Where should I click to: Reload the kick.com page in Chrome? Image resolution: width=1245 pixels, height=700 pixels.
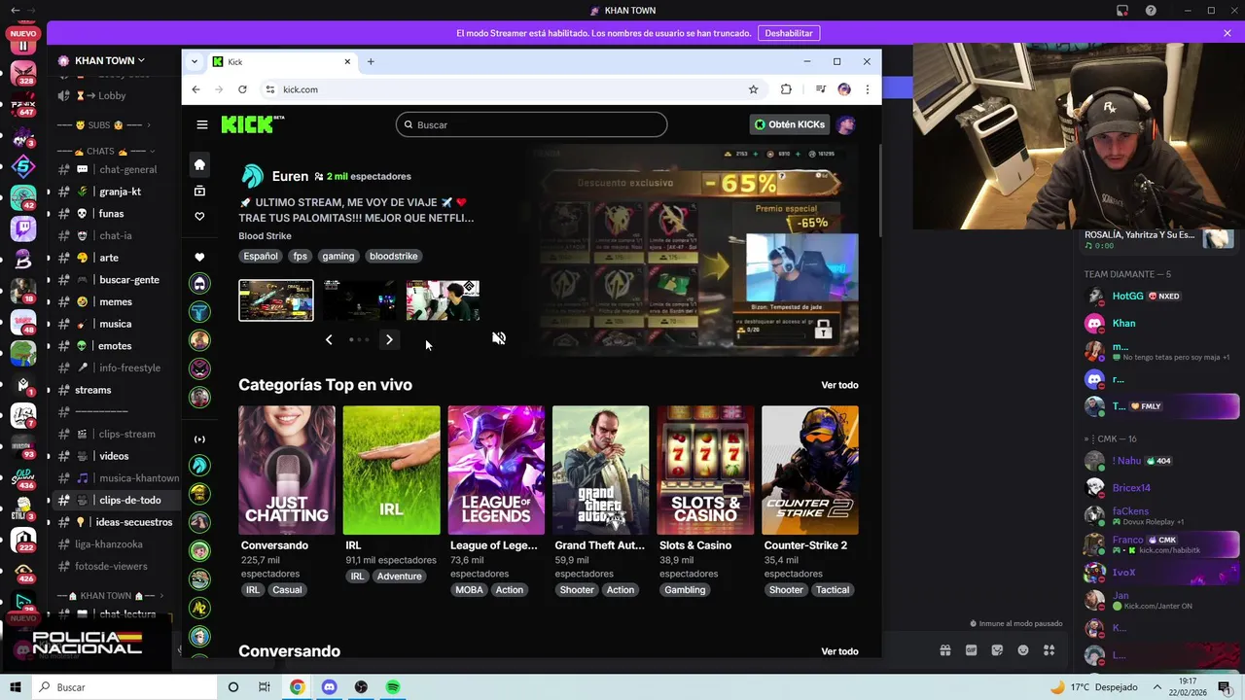click(242, 89)
